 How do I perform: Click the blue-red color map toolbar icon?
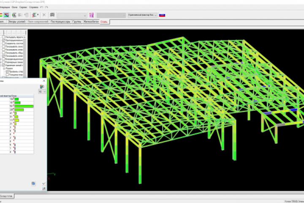click(x=6, y=15)
